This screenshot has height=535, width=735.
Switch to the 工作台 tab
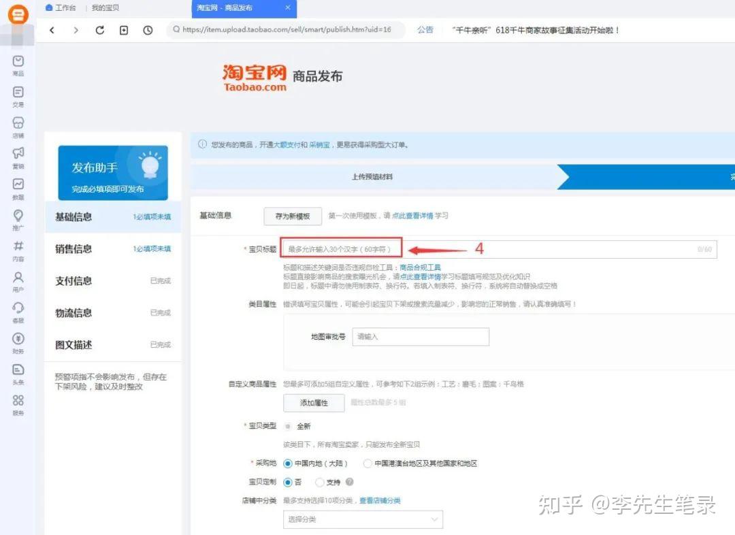coord(61,8)
